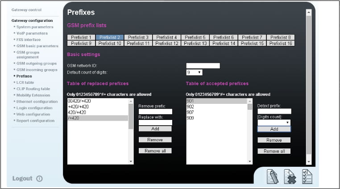Switch to Prefixlist 3
Image resolution: width=340 pixels, height=189 pixels.
point(138,37)
